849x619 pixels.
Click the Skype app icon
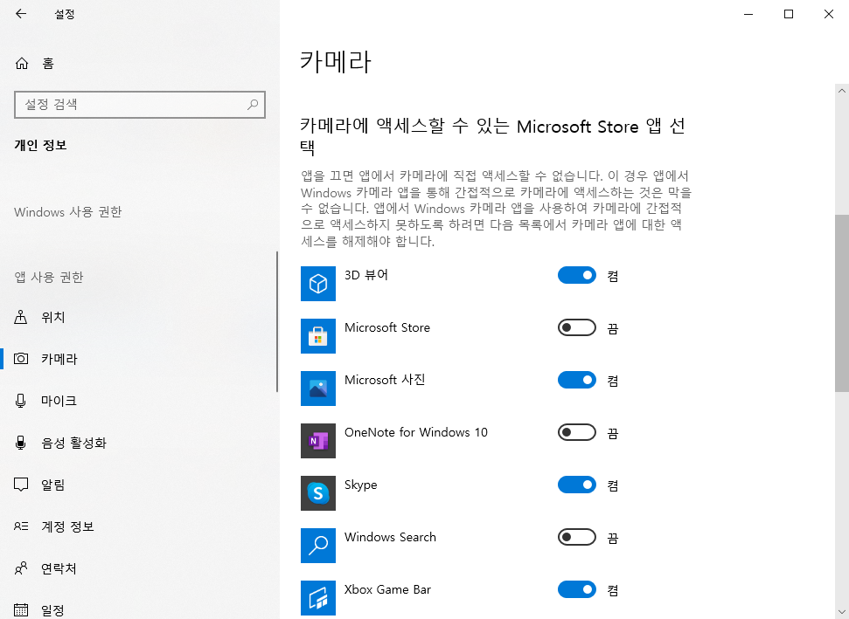[x=318, y=493]
